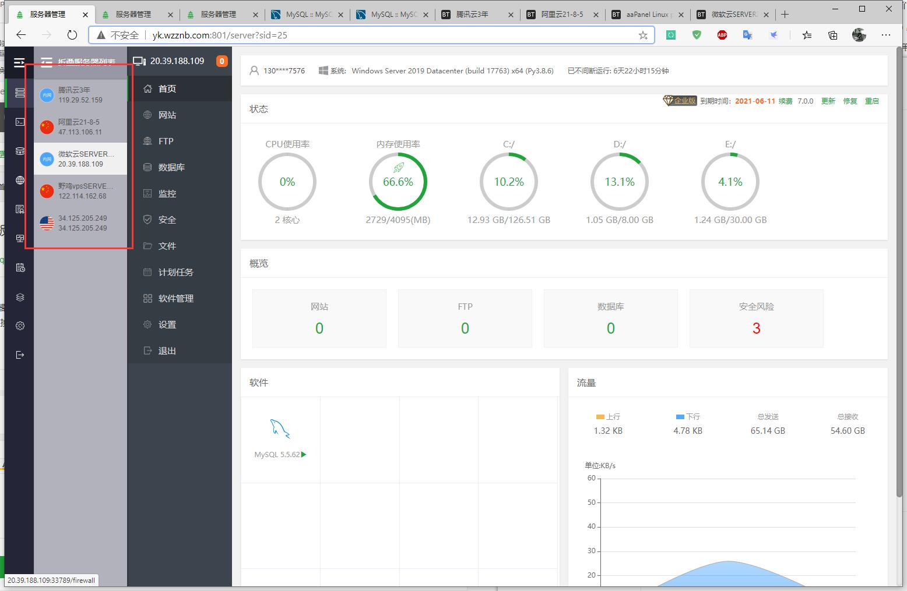The width and height of the screenshot is (907, 591).
Task: Open 软件管理 in panel menu
Action: 180,298
